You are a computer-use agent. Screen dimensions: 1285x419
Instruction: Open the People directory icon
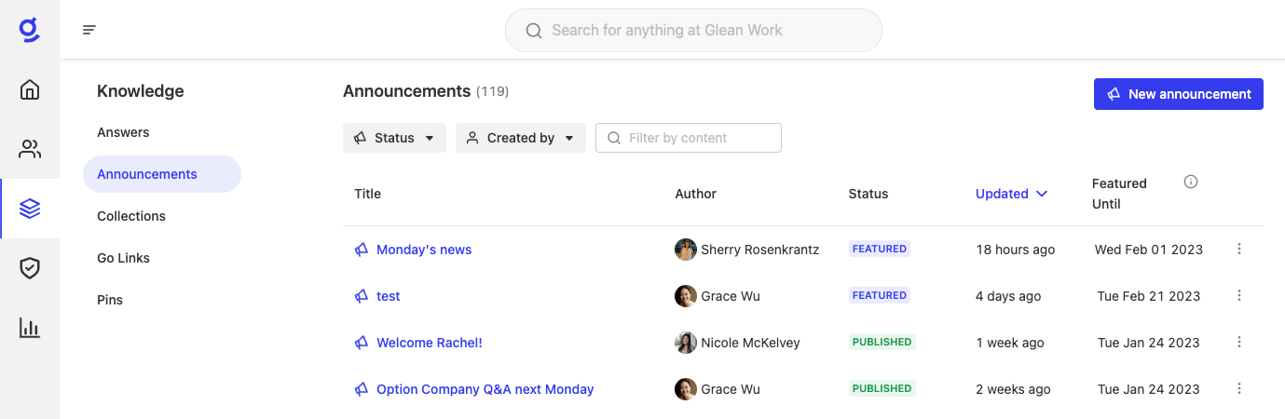pyautogui.click(x=30, y=149)
